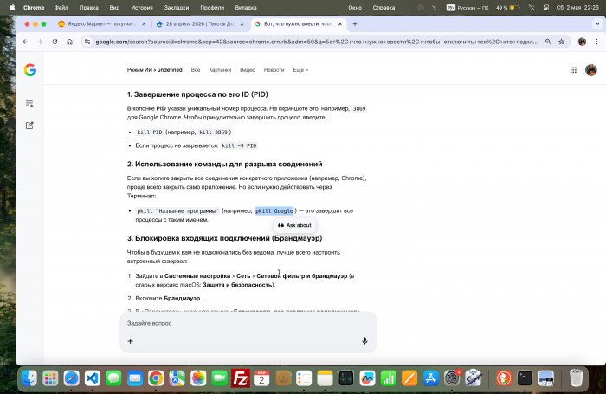Screen dimensions: 606x394
Task: Expand the tab search dropdown chevron
Action: point(597,24)
